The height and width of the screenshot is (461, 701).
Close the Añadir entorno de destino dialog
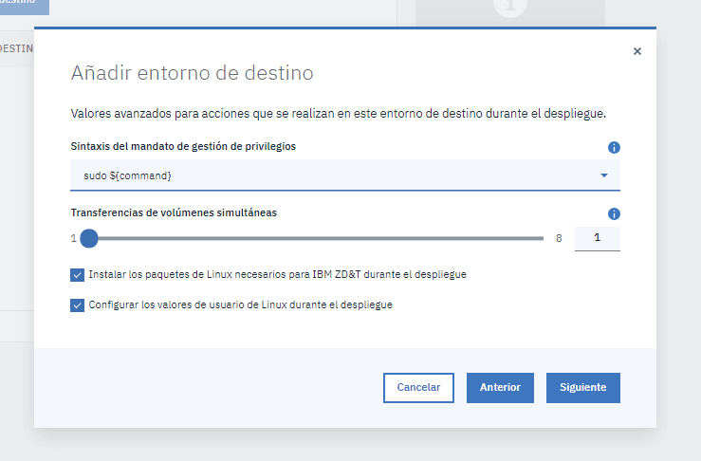click(x=636, y=51)
